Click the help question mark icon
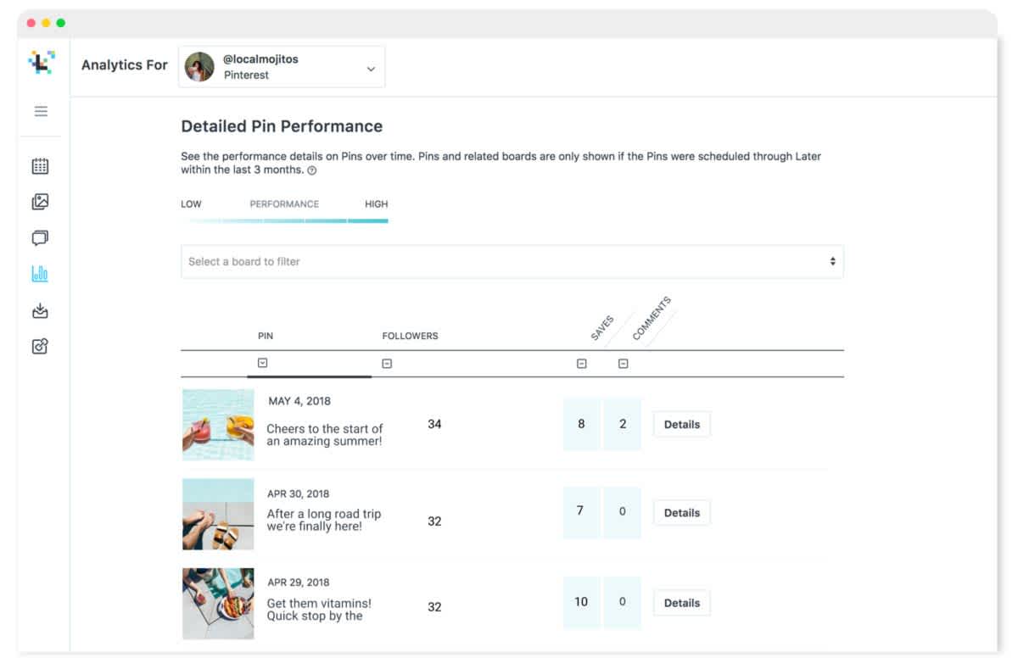 [x=312, y=170]
